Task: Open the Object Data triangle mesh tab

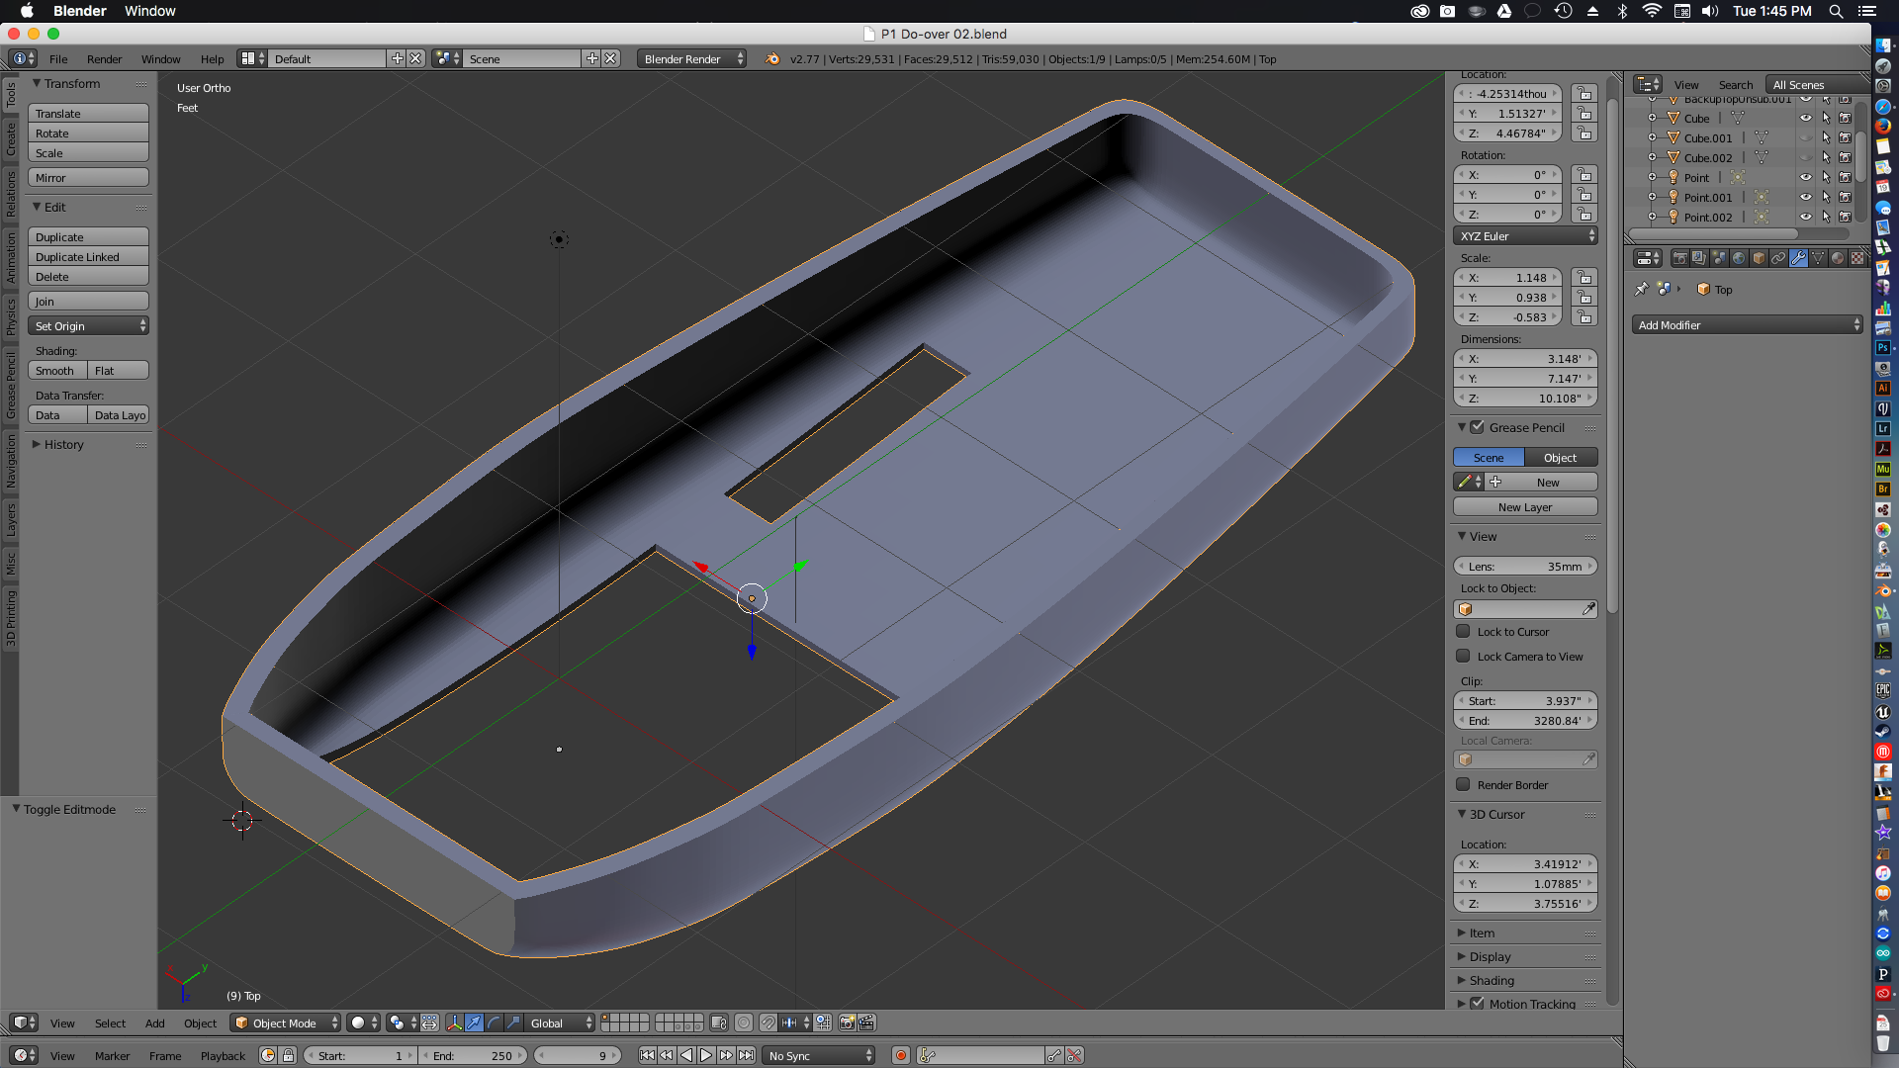Action: [x=1818, y=258]
